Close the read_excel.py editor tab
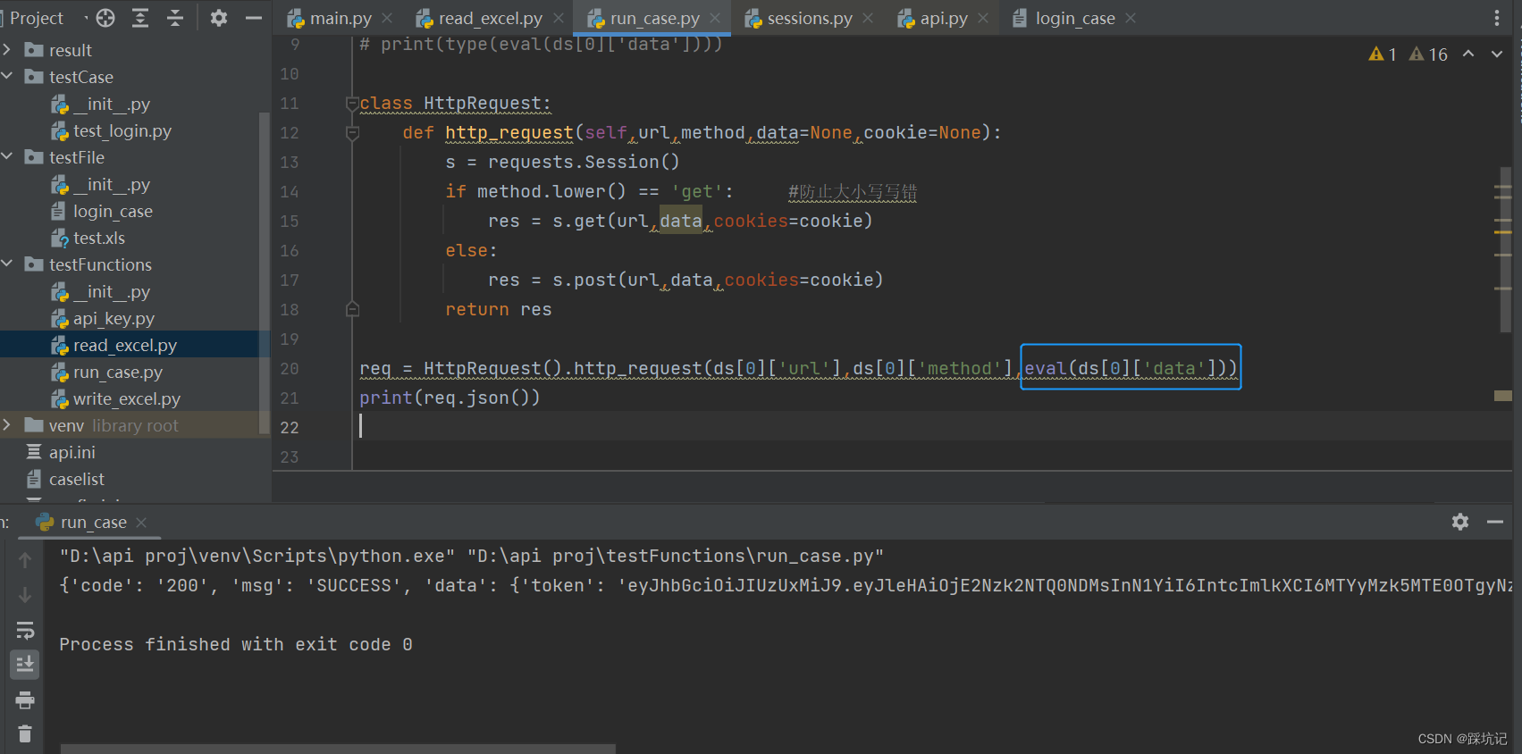1522x754 pixels. click(x=559, y=18)
